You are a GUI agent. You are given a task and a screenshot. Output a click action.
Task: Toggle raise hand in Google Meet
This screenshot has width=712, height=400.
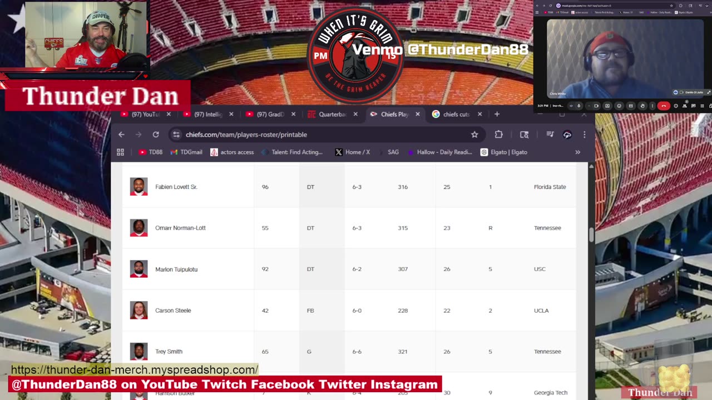pos(642,106)
